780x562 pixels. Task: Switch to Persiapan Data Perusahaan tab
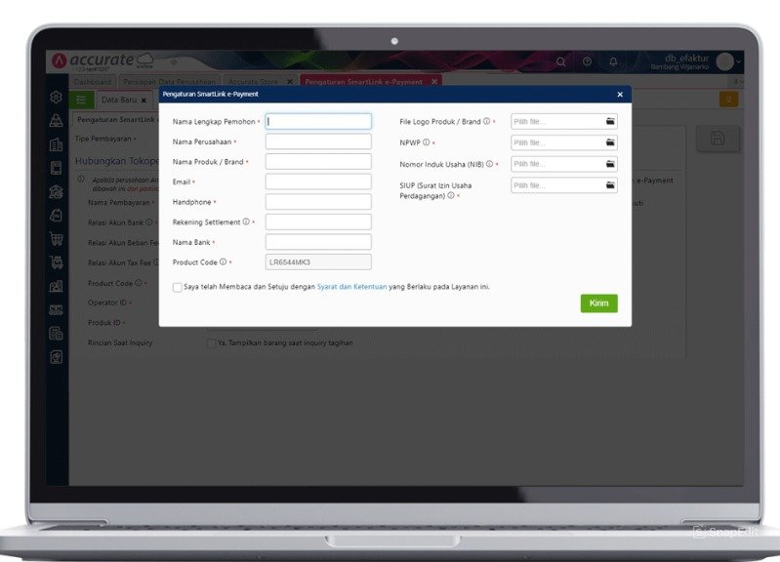pyautogui.click(x=169, y=82)
